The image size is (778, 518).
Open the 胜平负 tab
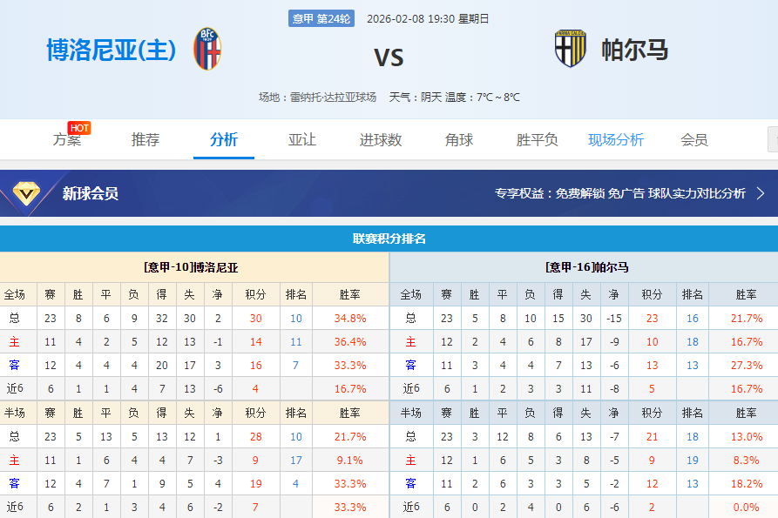click(538, 139)
